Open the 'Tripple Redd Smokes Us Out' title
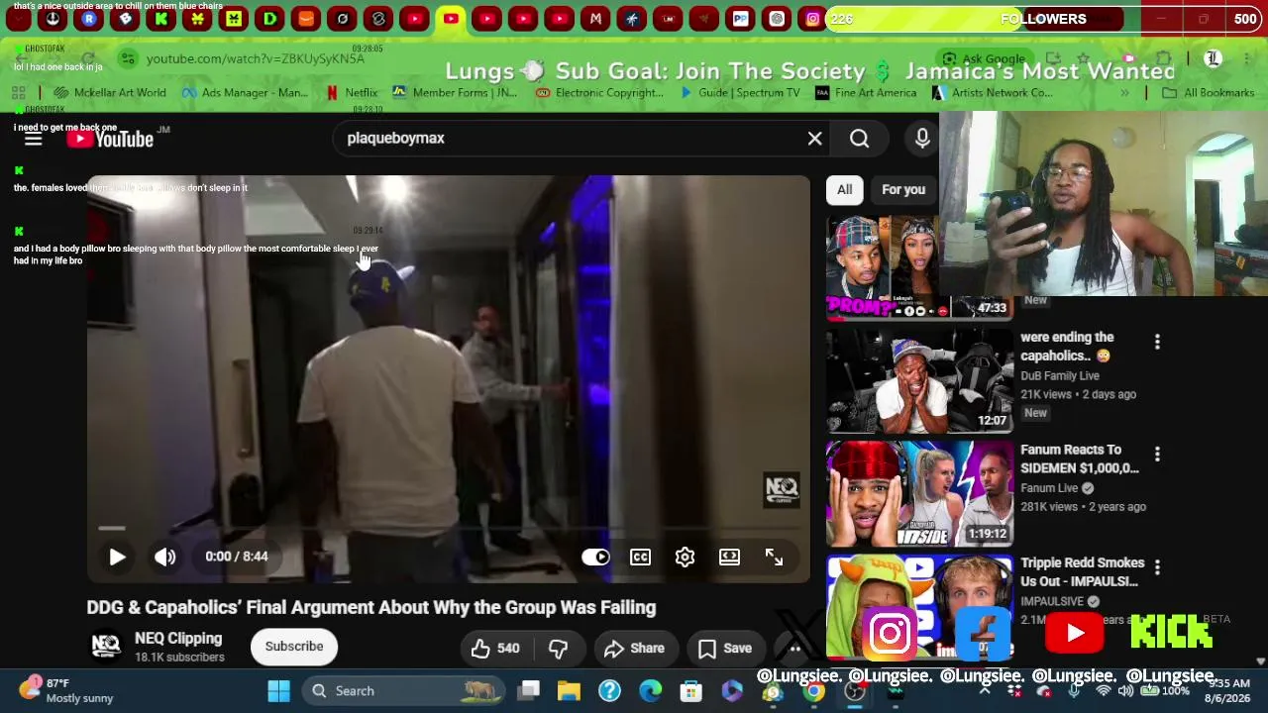The image size is (1268, 713). [x=1082, y=571]
